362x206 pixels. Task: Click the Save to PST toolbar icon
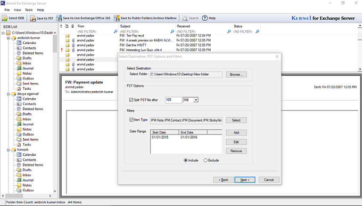click(x=33, y=18)
